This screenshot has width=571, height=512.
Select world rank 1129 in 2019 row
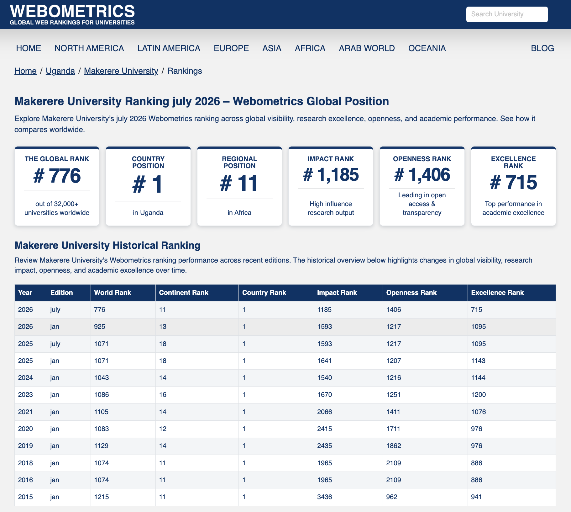[x=123, y=446]
